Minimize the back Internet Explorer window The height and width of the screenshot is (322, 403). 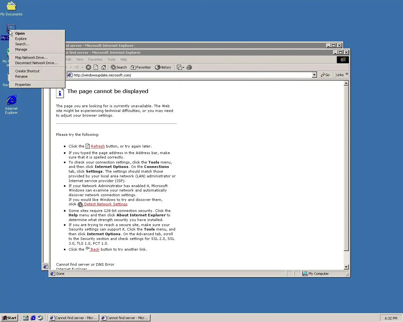328,46
